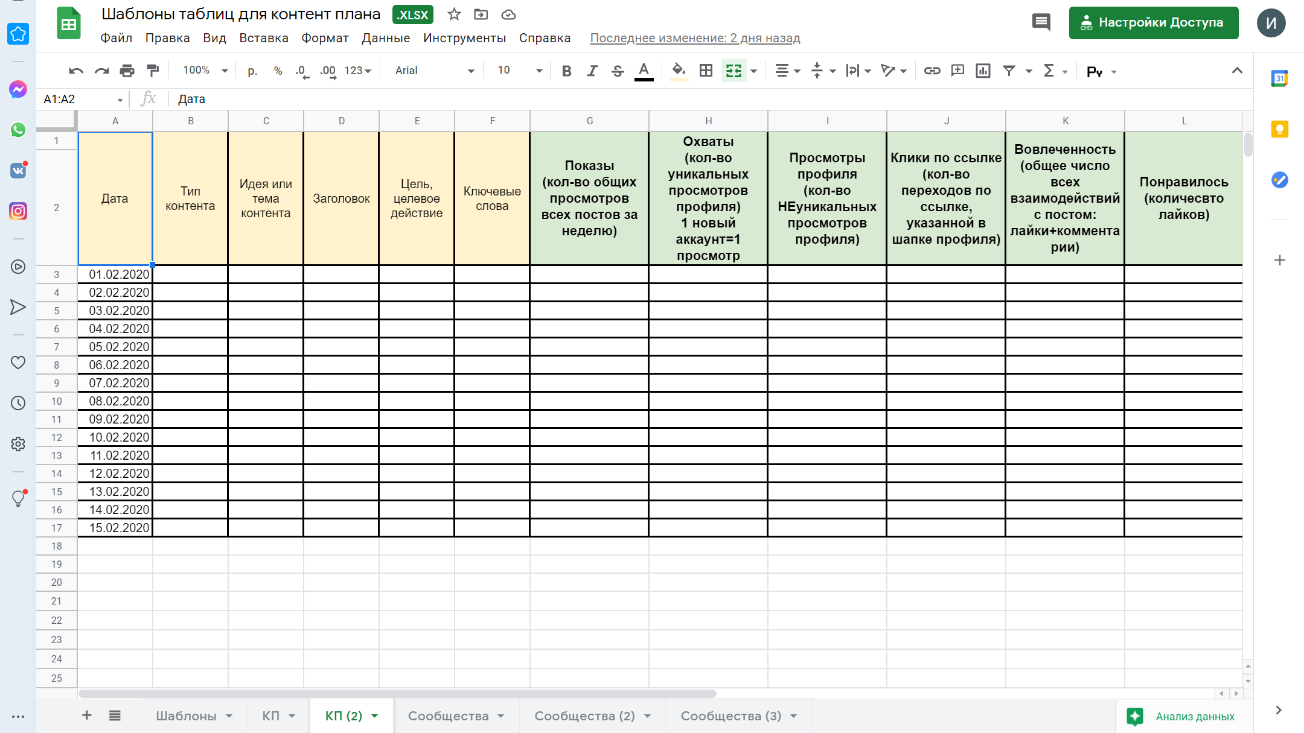Click the Google Calendar side panel icon

(1279, 78)
